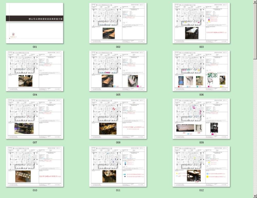Viewport: 257px width, 198px height.
Task: Open the cover page thumbnail 001
Action: (35, 23)
